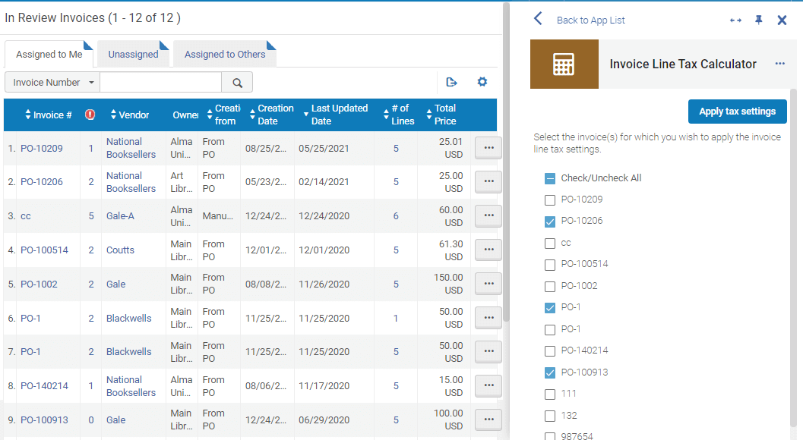Open the export list icon
This screenshot has width=803, height=440.
click(x=452, y=81)
